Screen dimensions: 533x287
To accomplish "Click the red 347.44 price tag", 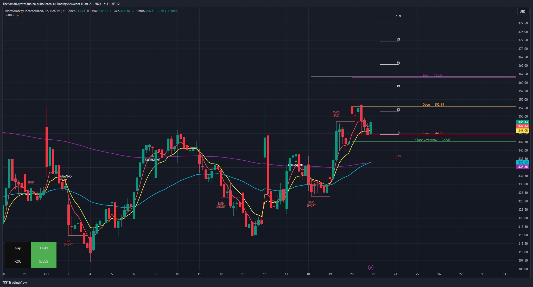I will [x=523, y=126].
